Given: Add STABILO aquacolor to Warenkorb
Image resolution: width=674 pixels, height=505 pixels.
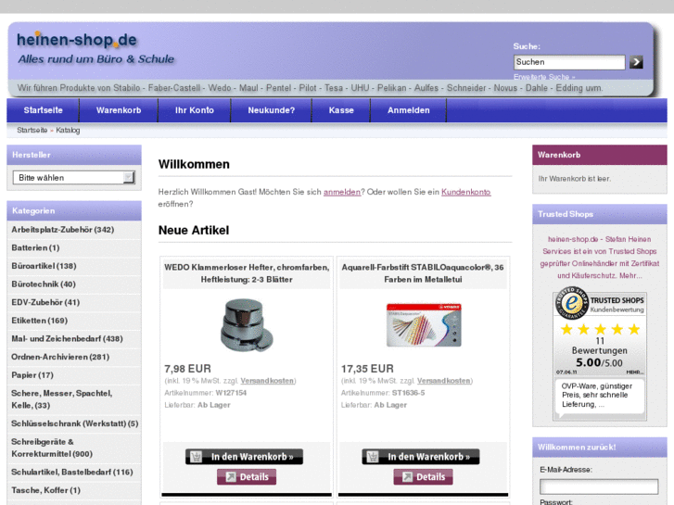Looking at the screenshot, I should coord(421,457).
